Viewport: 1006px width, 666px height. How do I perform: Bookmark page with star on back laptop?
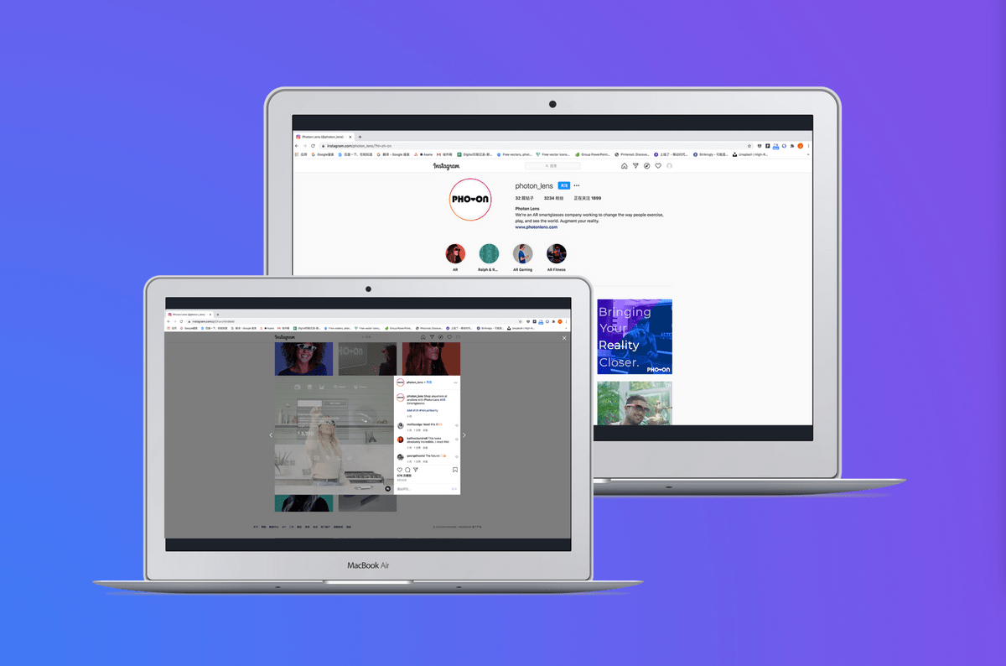coord(749,146)
